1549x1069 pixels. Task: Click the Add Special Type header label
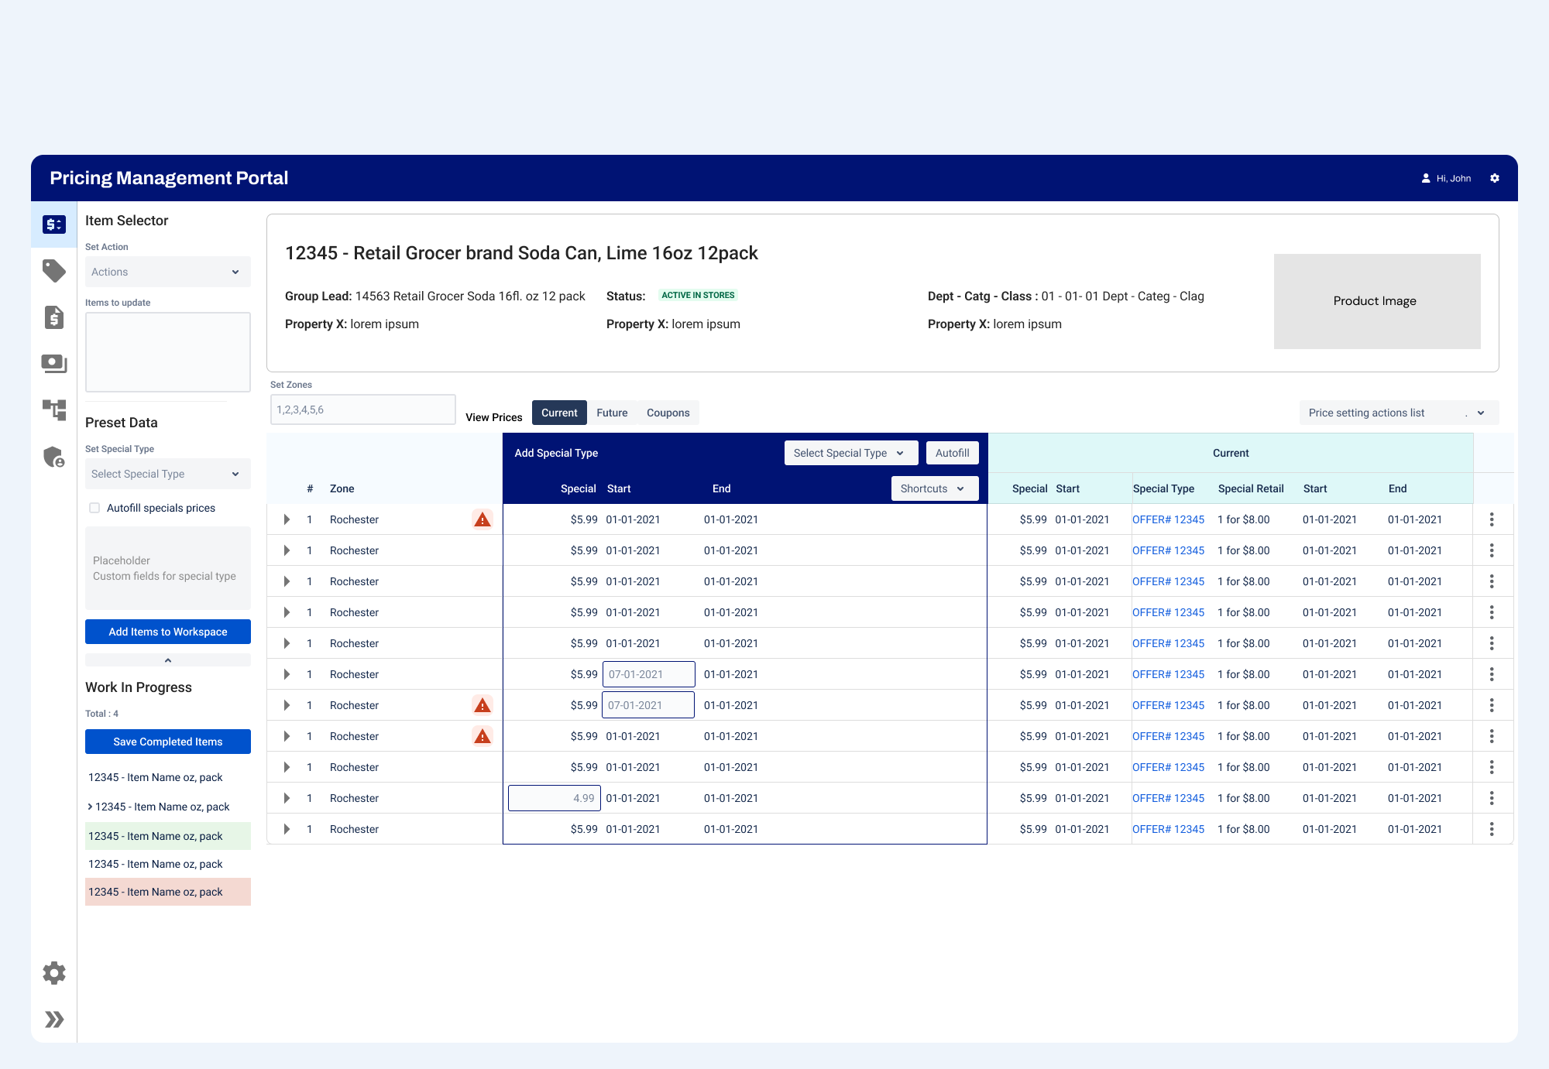click(556, 453)
